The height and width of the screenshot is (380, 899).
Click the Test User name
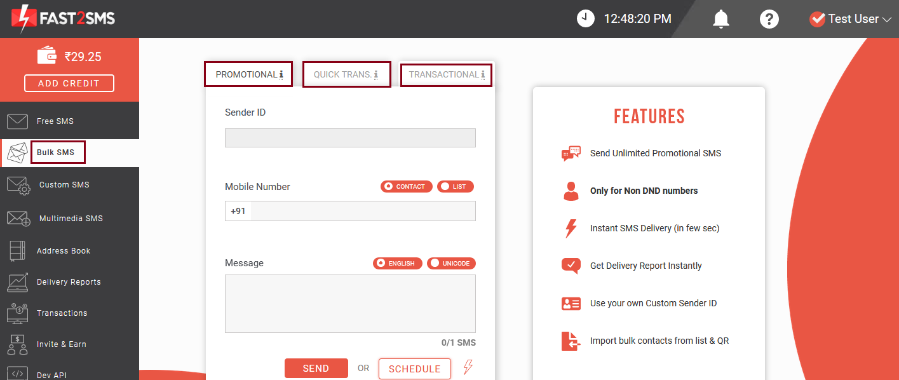pyautogui.click(x=853, y=19)
